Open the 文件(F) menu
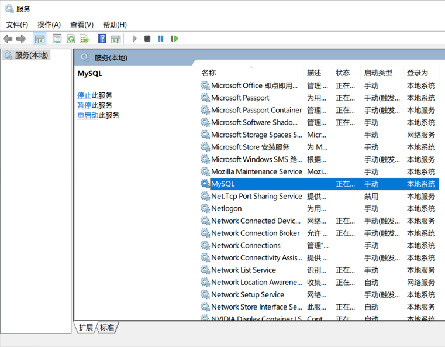This screenshot has height=347, width=445. 17,25
